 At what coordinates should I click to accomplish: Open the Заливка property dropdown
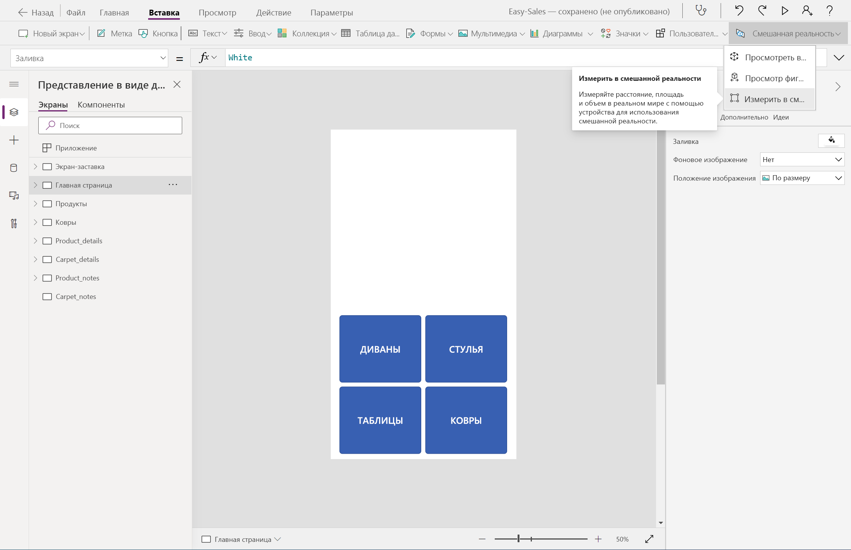point(89,58)
